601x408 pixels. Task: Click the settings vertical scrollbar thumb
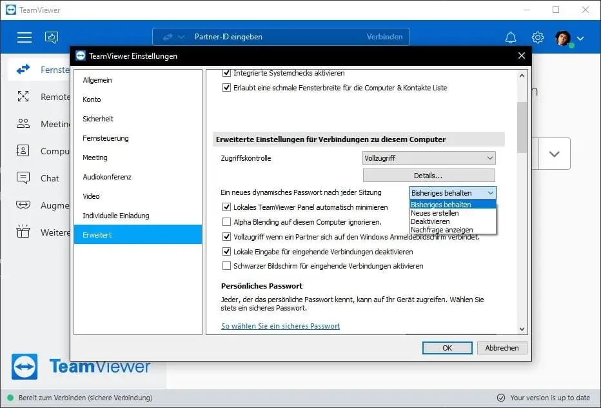[x=522, y=127]
